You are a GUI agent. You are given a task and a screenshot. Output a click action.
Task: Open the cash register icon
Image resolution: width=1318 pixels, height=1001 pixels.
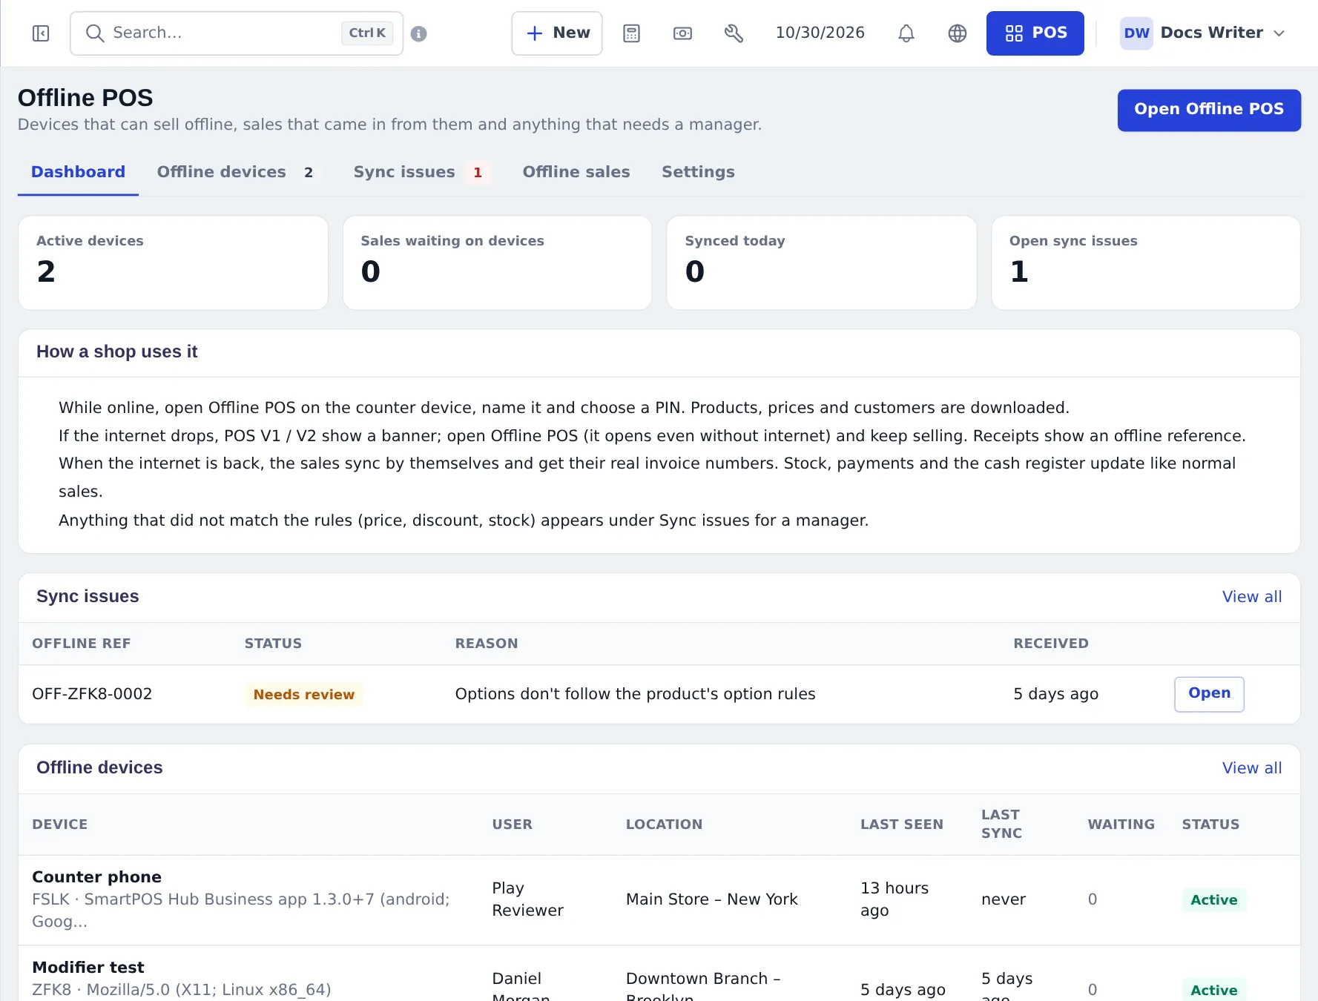[682, 33]
